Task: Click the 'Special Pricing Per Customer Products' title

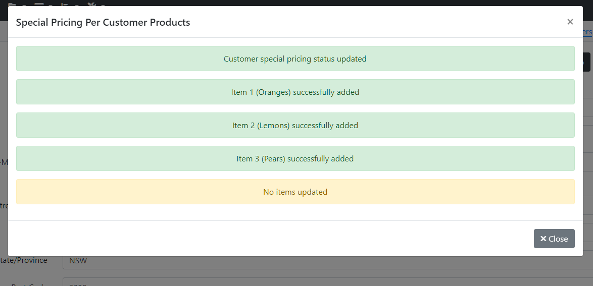Action: coord(103,22)
